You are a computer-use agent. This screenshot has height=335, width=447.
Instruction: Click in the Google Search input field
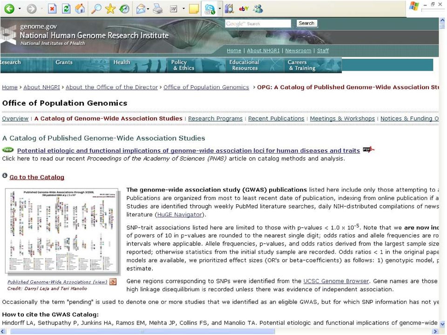pos(258,24)
